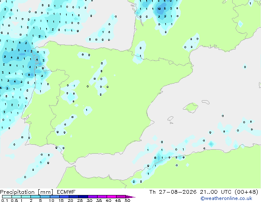Click the "ECMWF" model label
261x202 pixels.
tap(66, 192)
